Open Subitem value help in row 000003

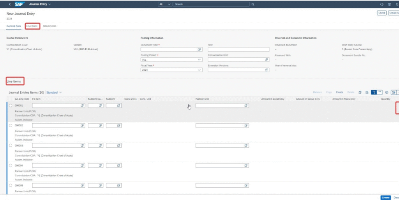tap(119, 146)
